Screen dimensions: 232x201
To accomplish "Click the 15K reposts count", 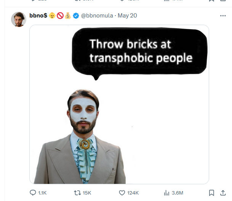I will 87,193.
